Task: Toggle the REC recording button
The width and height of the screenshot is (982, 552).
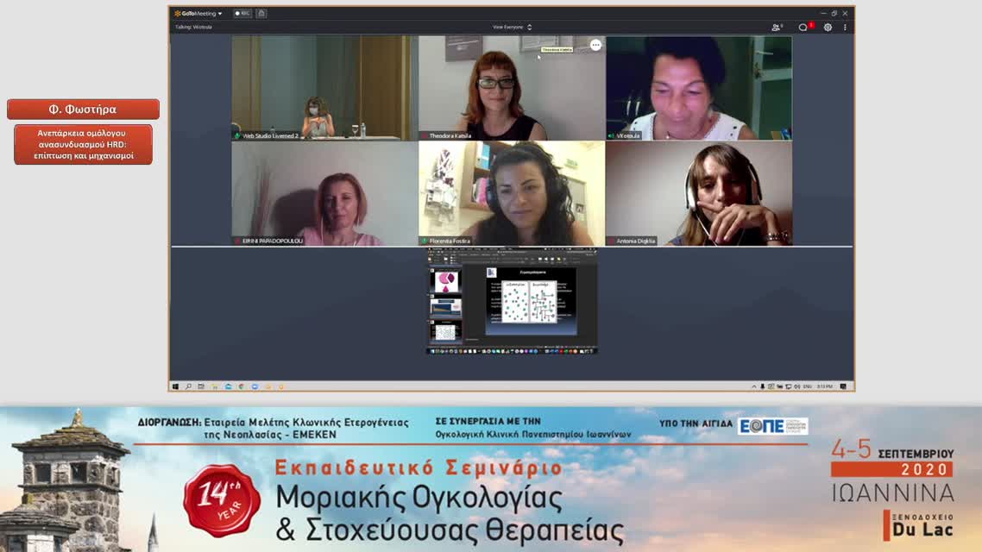Action: (242, 14)
